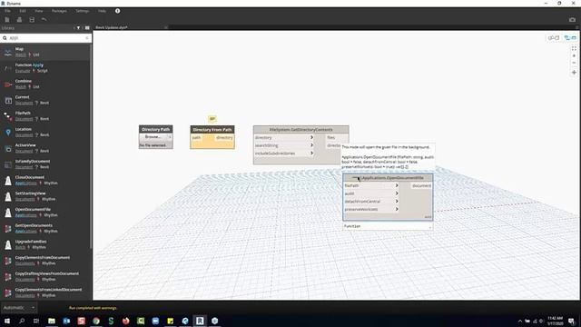Expand the includeSubdirectories input arrow
The height and width of the screenshot is (327, 581).
pos(311,154)
